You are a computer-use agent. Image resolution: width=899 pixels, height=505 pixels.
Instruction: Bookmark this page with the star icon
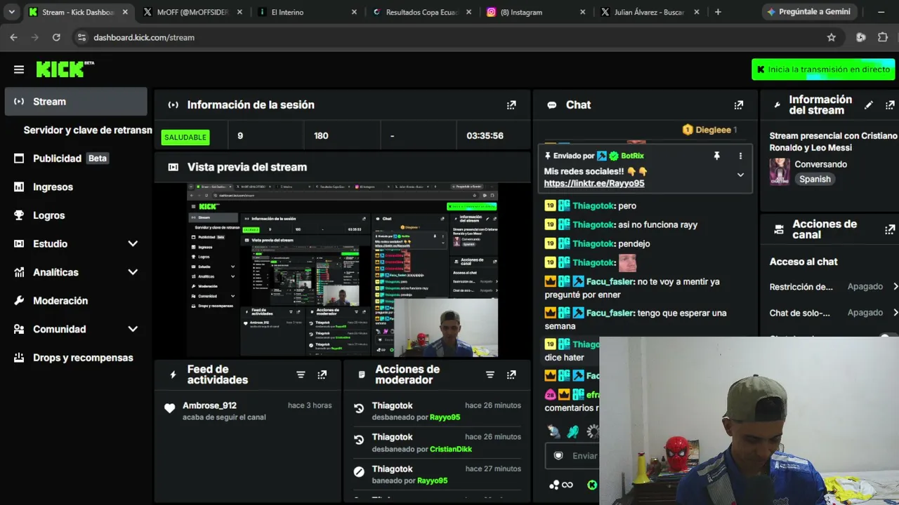[832, 37]
